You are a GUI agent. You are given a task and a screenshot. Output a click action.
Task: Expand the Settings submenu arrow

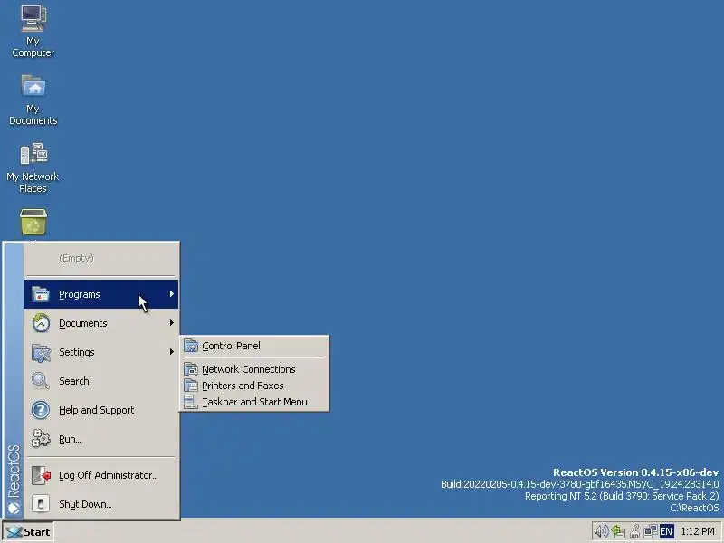[x=172, y=352]
